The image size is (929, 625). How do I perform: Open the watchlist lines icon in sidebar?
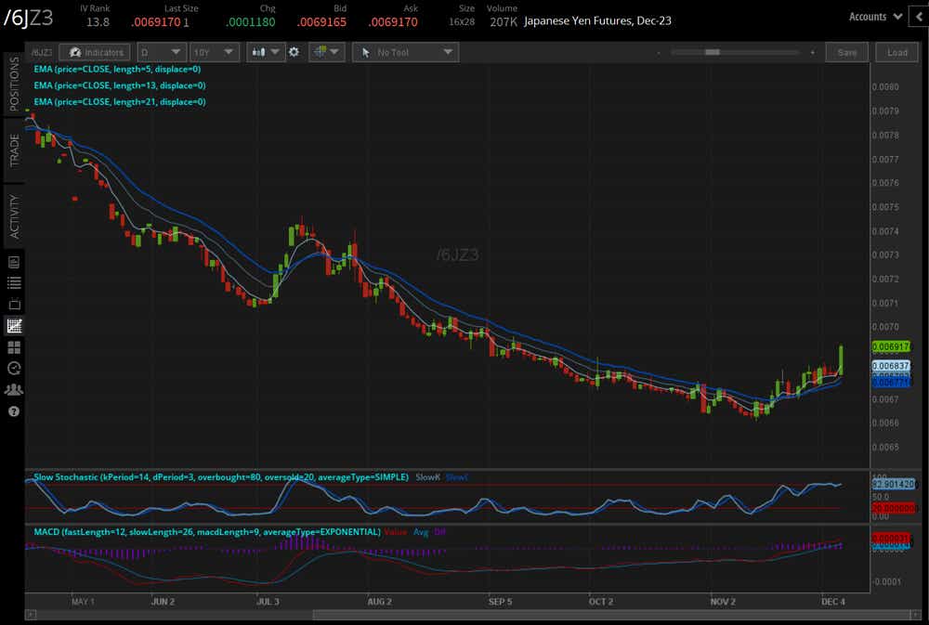[14, 282]
